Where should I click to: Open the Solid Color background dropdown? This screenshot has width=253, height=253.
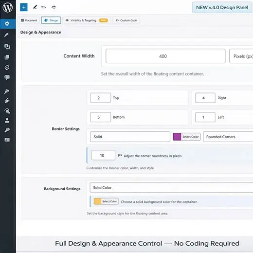coord(171,188)
